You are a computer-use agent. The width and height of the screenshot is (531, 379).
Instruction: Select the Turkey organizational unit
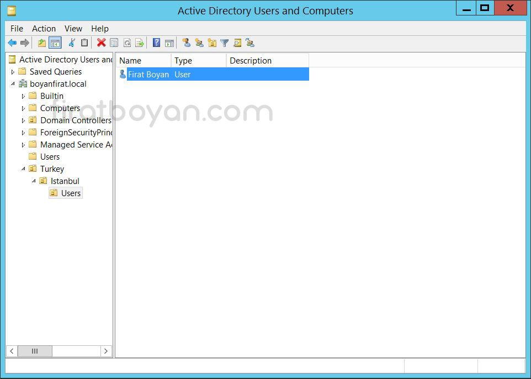(52, 169)
